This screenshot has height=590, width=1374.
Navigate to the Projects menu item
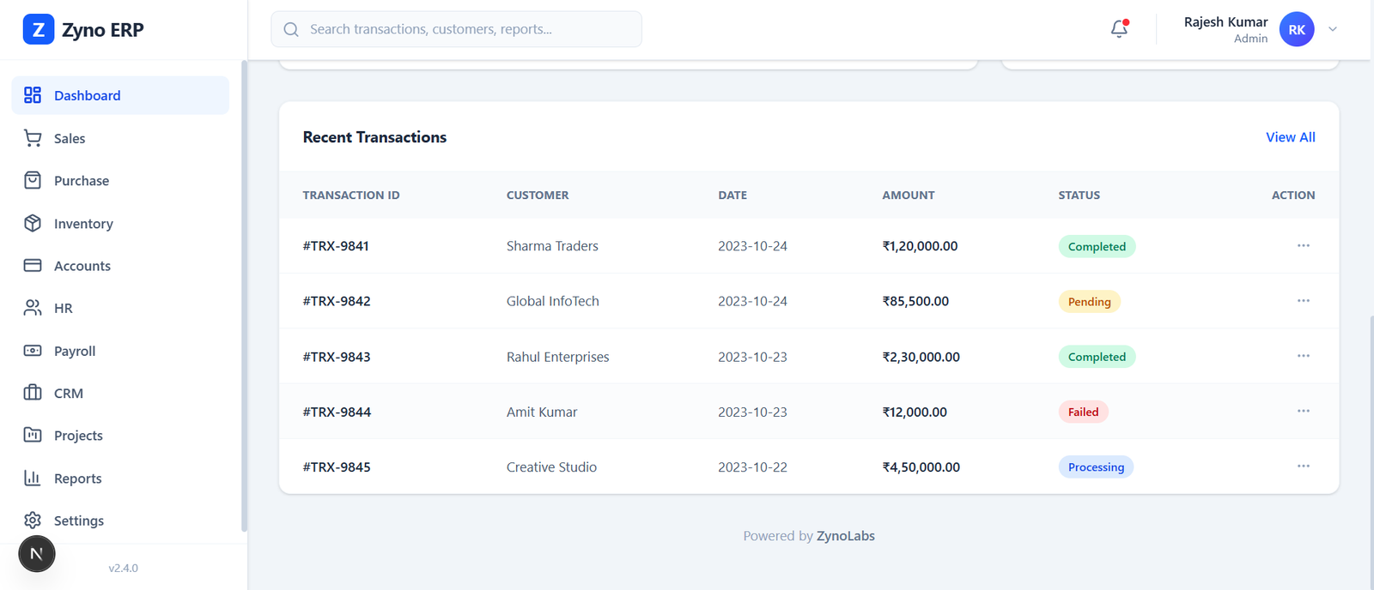78,436
